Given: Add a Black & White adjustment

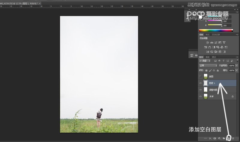Looking at the screenshot, I should pyautogui.click(x=214, y=47).
